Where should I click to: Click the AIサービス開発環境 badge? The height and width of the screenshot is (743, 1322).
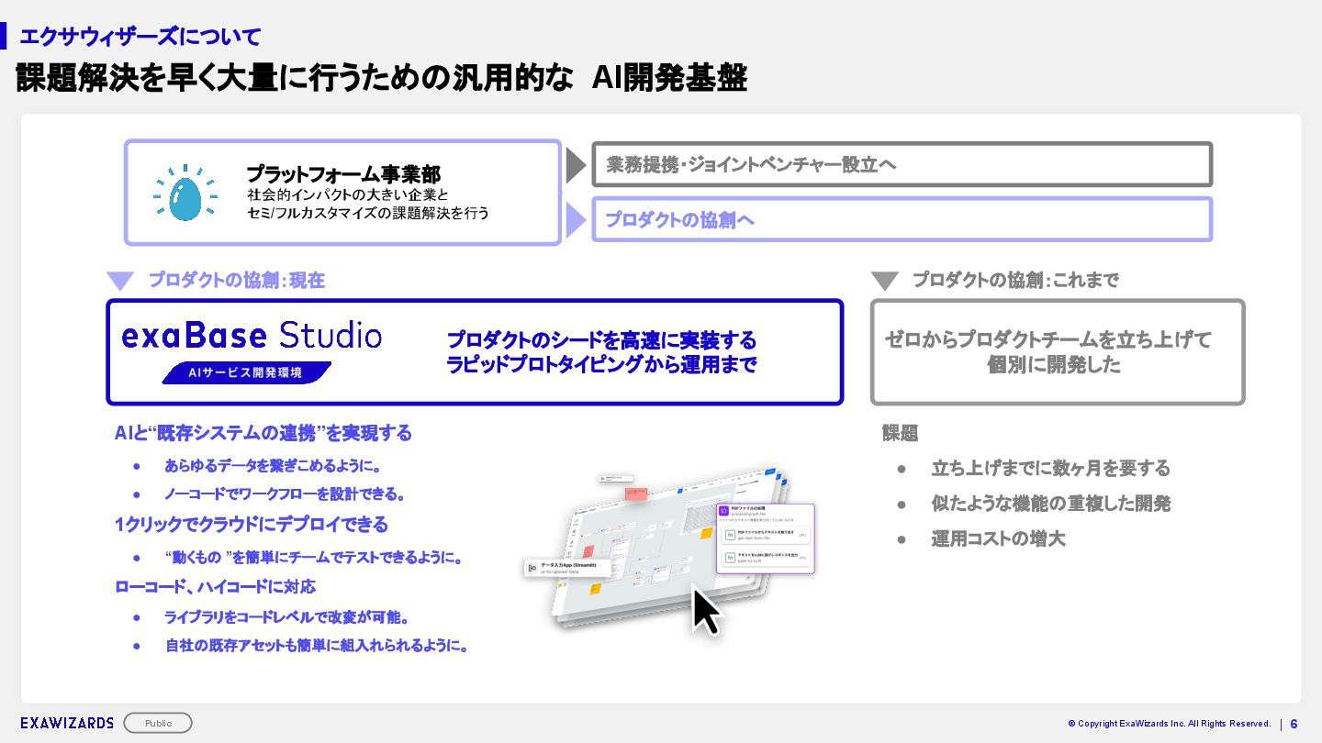pyautogui.click(x=246, y=372)
